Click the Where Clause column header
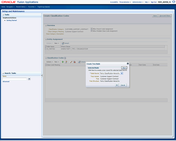 coord(112,47)
